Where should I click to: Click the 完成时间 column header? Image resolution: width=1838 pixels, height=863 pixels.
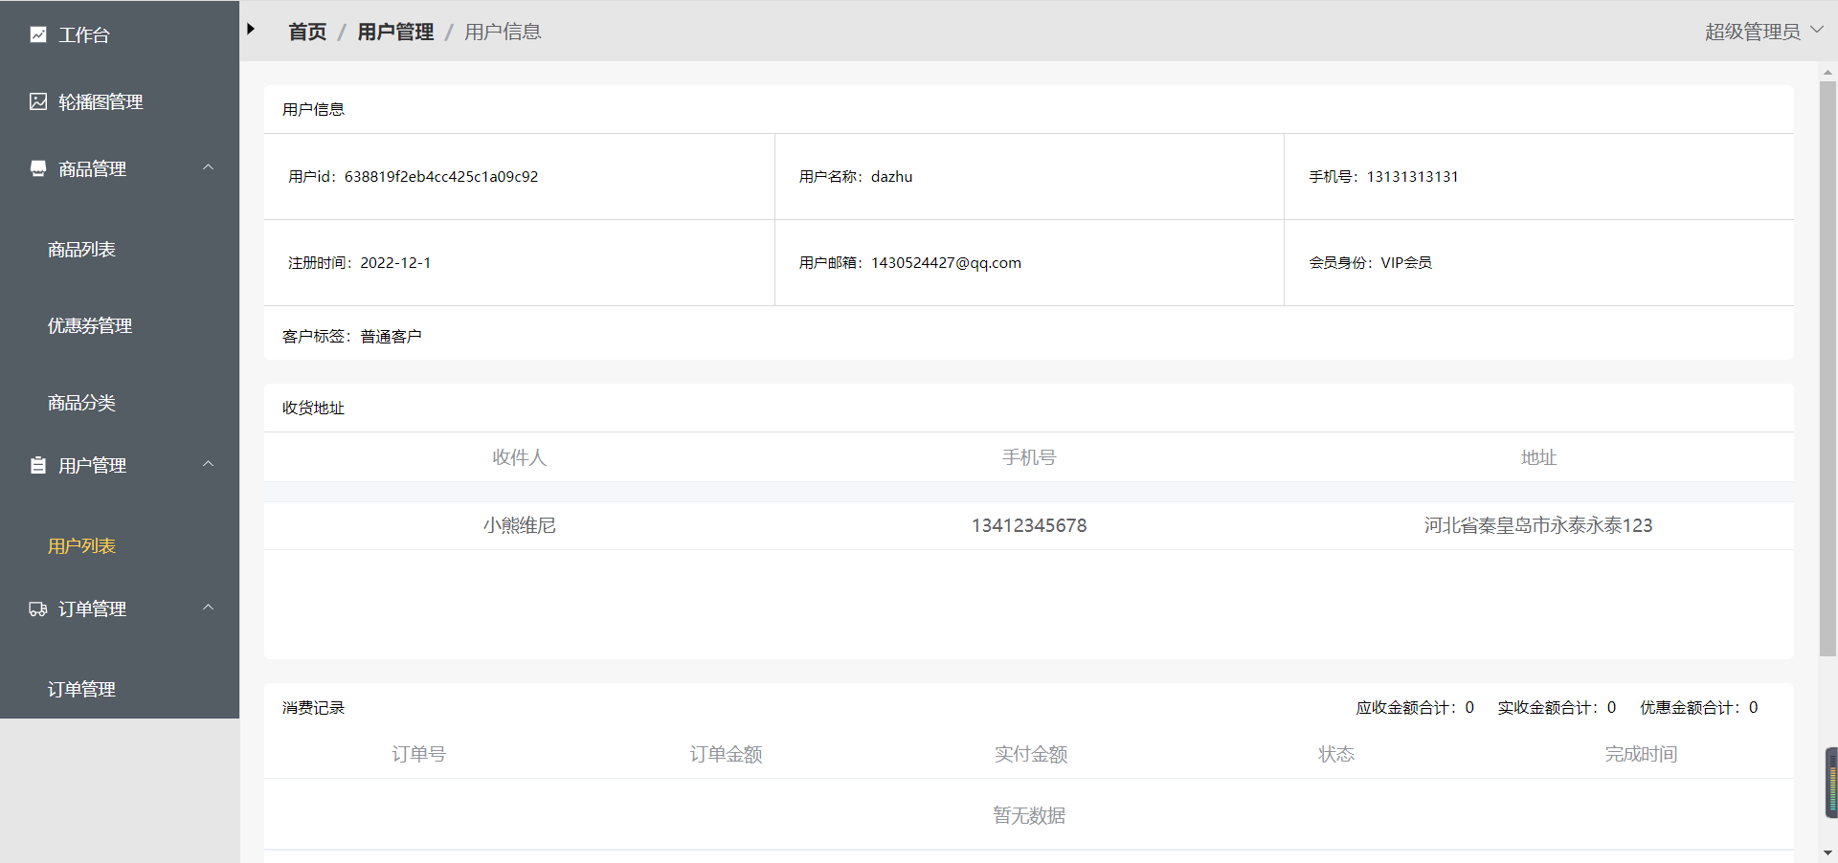[x=1641, y=754]
